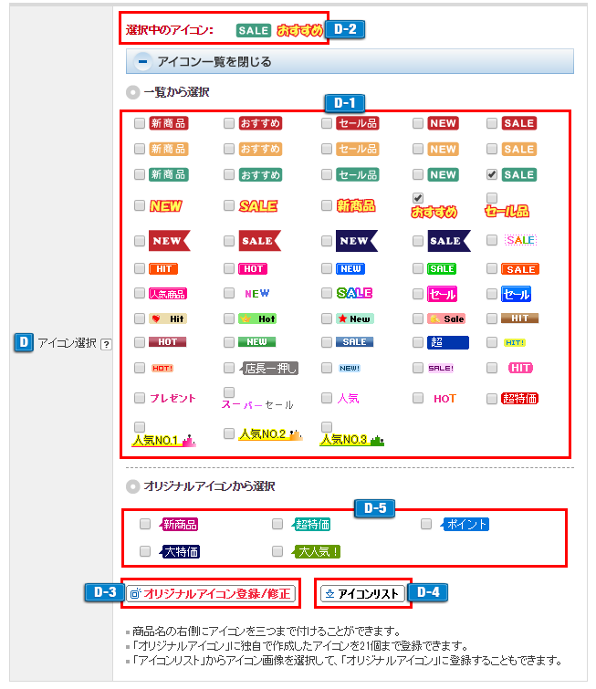Check the original 大人気! icon checkbox
The image size is (596, 689).
click(277, 551)
